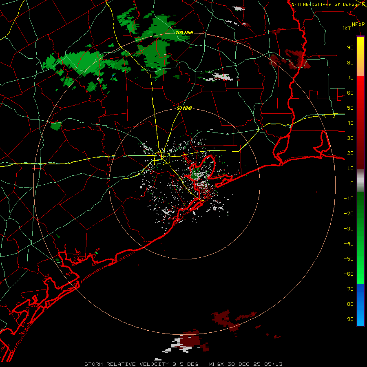
Task: Click the "0.5 DEG" elevation angle text
Action: pos(185,364)
